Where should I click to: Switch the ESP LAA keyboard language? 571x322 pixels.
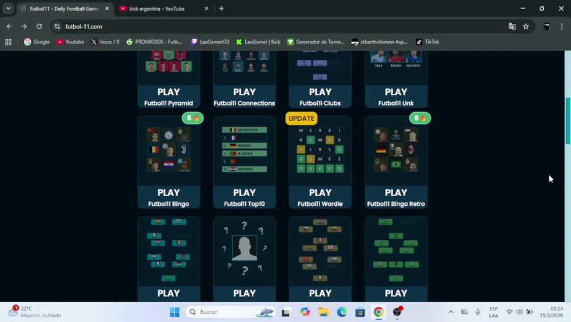pos(493,312)
